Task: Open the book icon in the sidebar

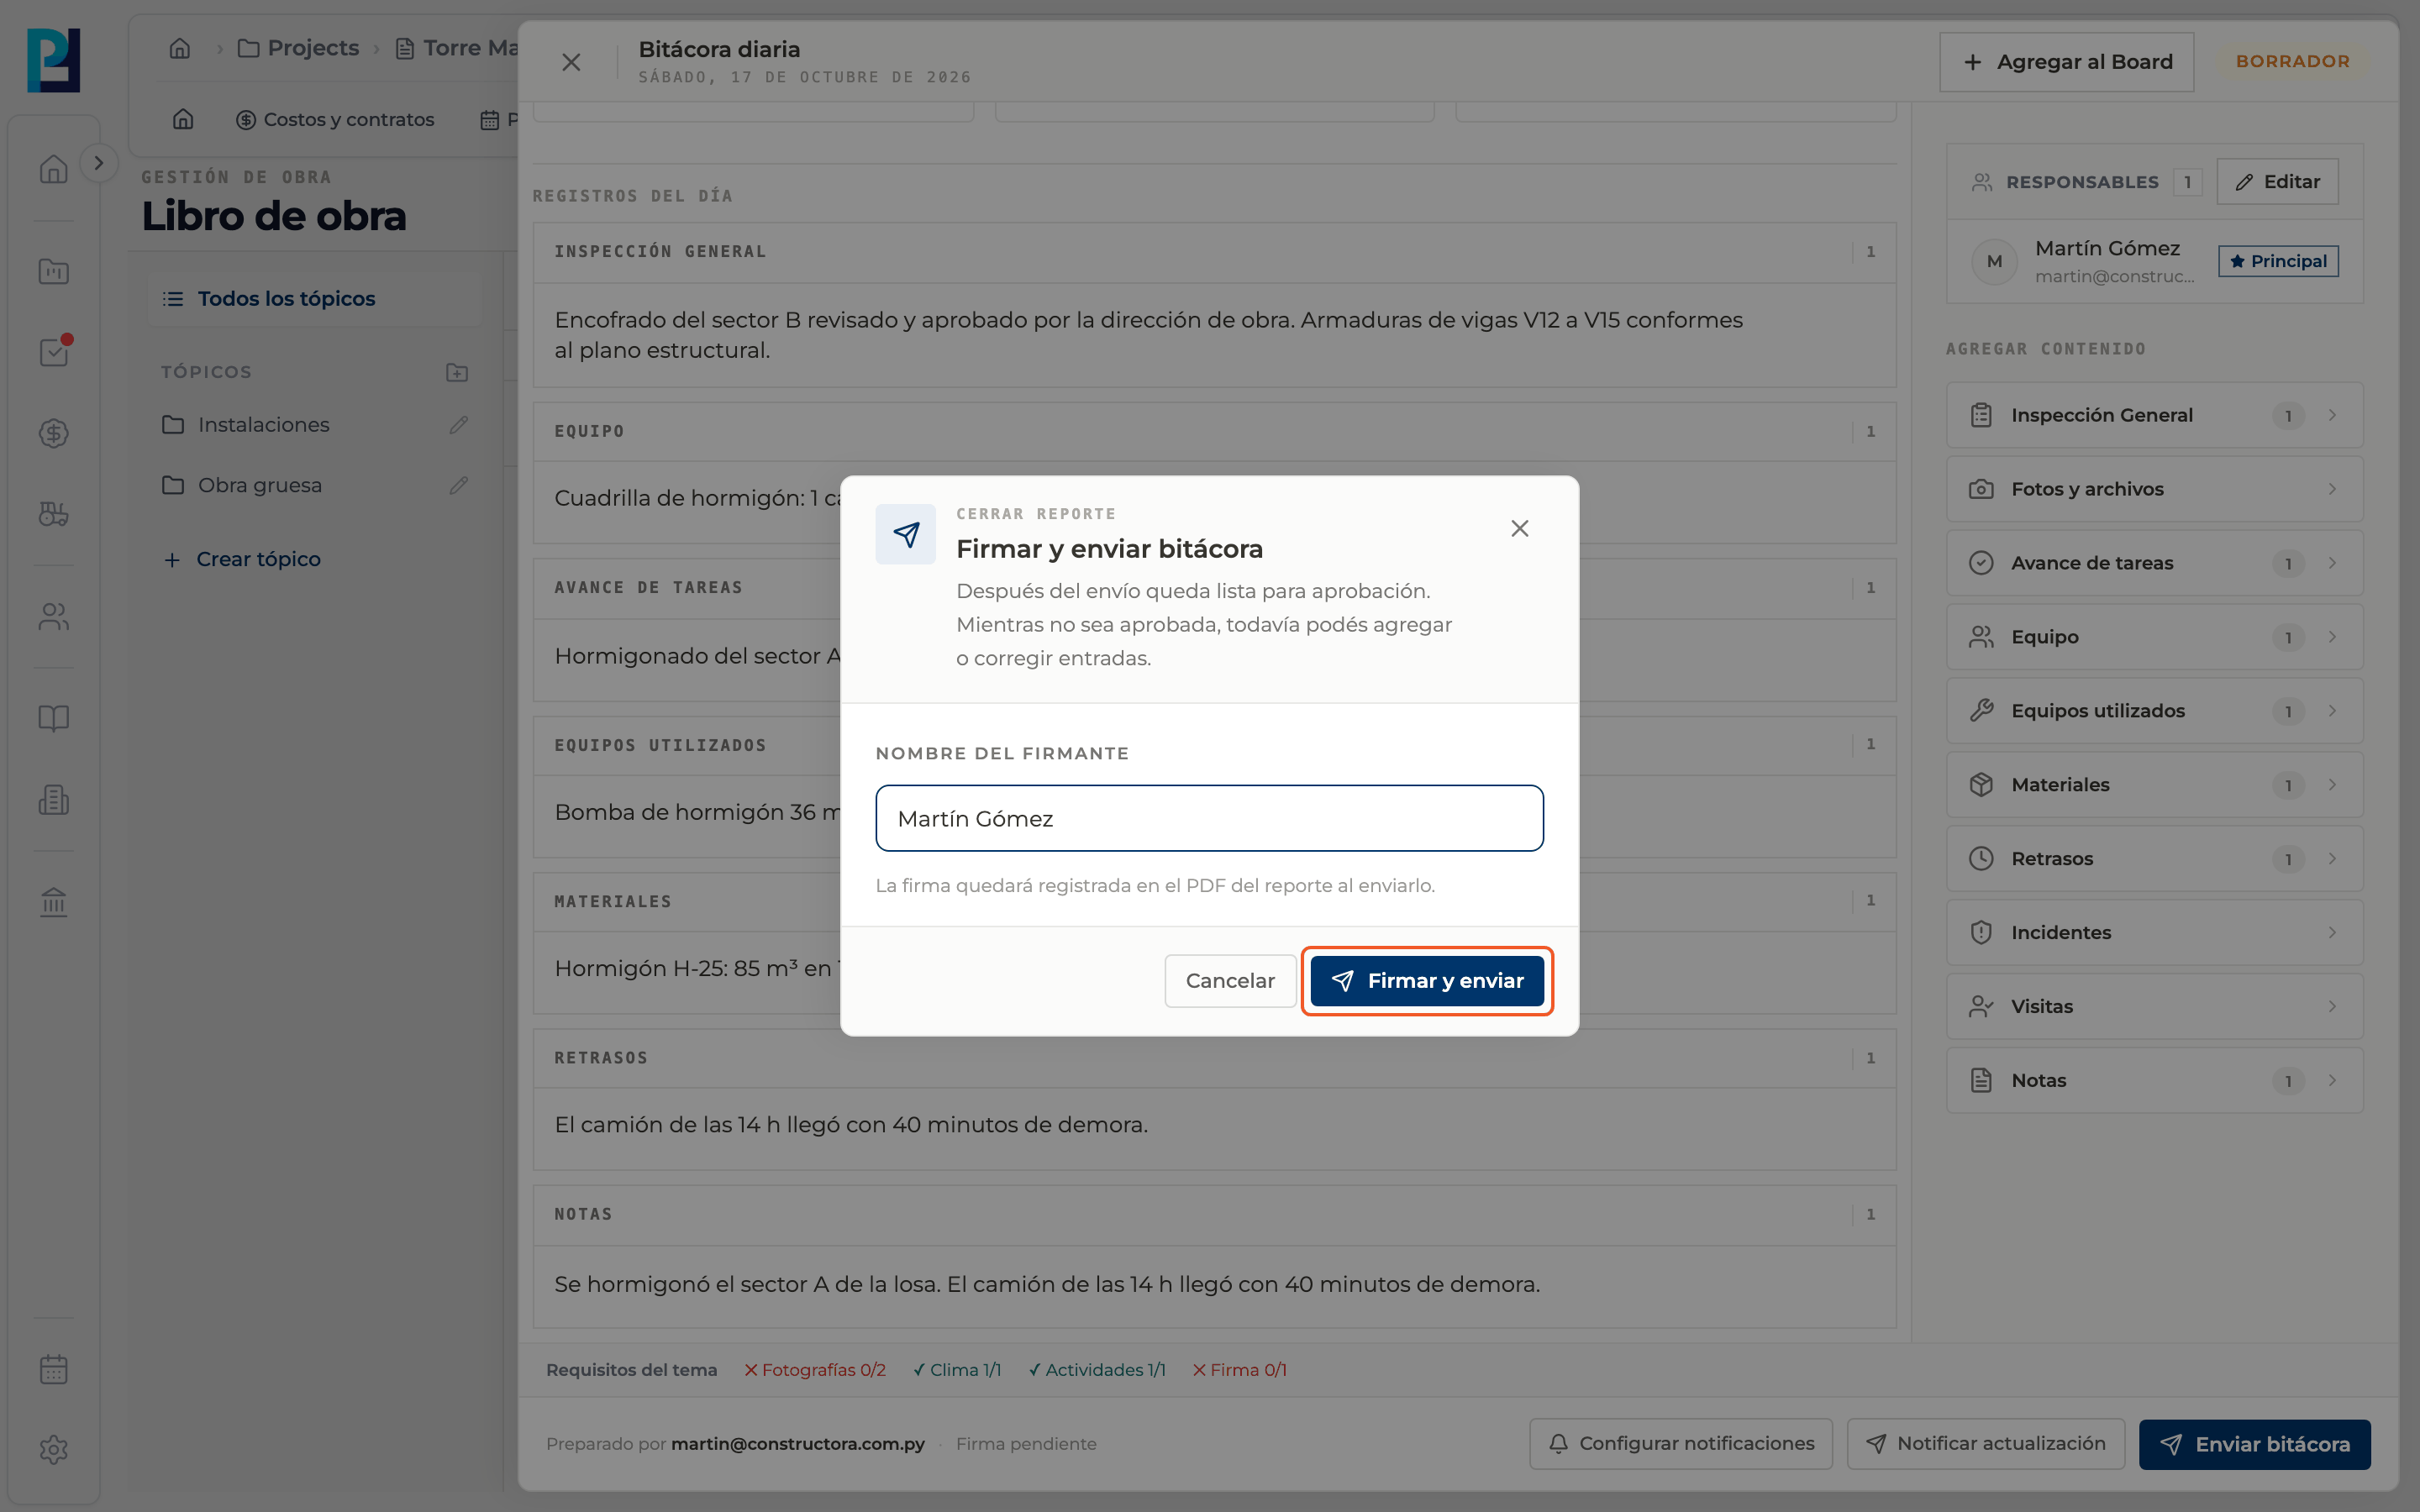Action: [x=54, y=718]
